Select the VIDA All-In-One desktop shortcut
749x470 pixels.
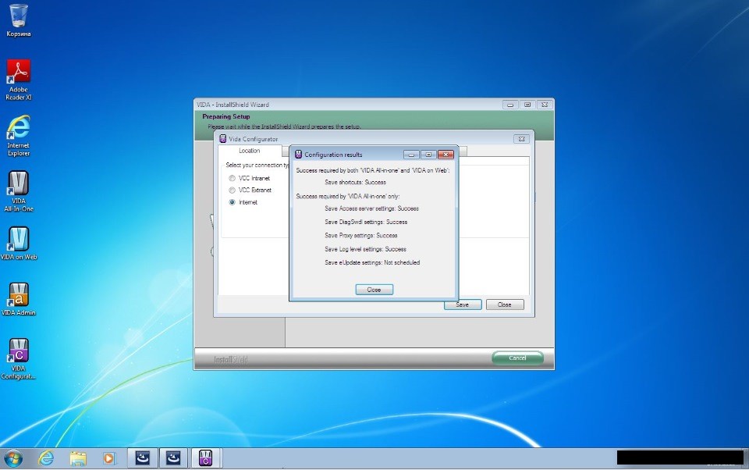point(19,191)
